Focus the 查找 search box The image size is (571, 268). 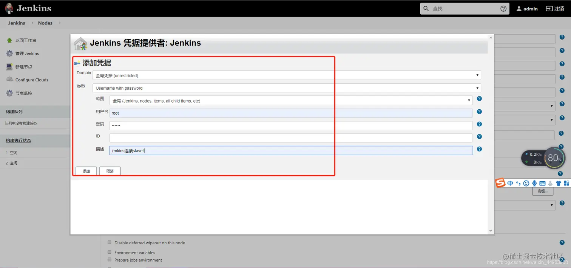465,9
